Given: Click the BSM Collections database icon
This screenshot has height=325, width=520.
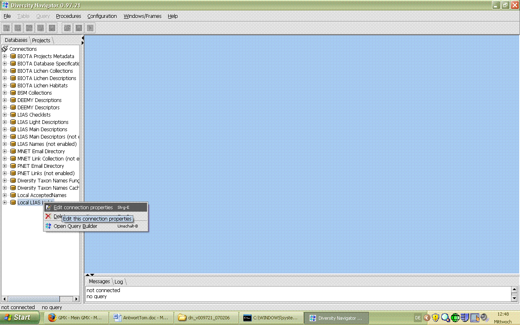Looking at the screenshot, I should (13, 93).
